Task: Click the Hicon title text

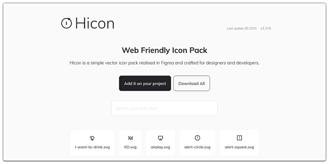Action: pos(95,23)
